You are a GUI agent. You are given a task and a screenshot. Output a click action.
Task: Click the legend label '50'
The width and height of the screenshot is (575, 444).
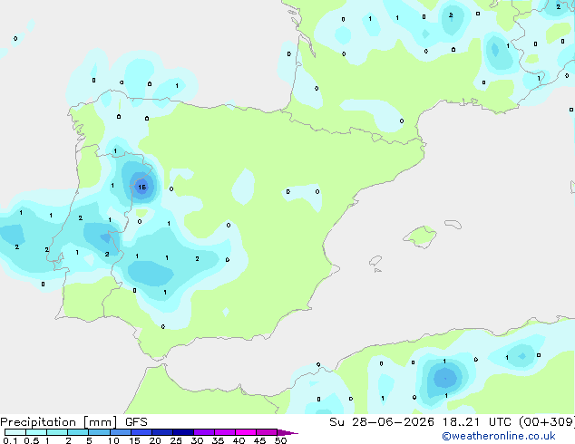281,440
